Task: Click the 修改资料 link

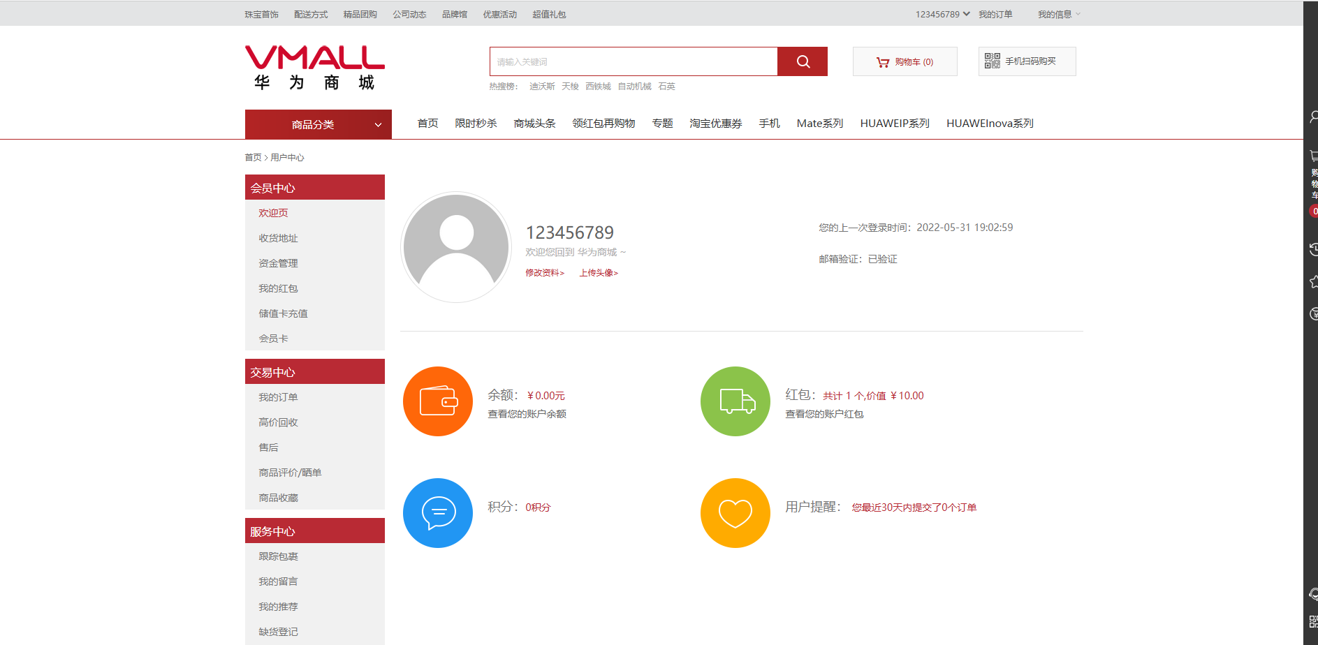Action: 544,273
